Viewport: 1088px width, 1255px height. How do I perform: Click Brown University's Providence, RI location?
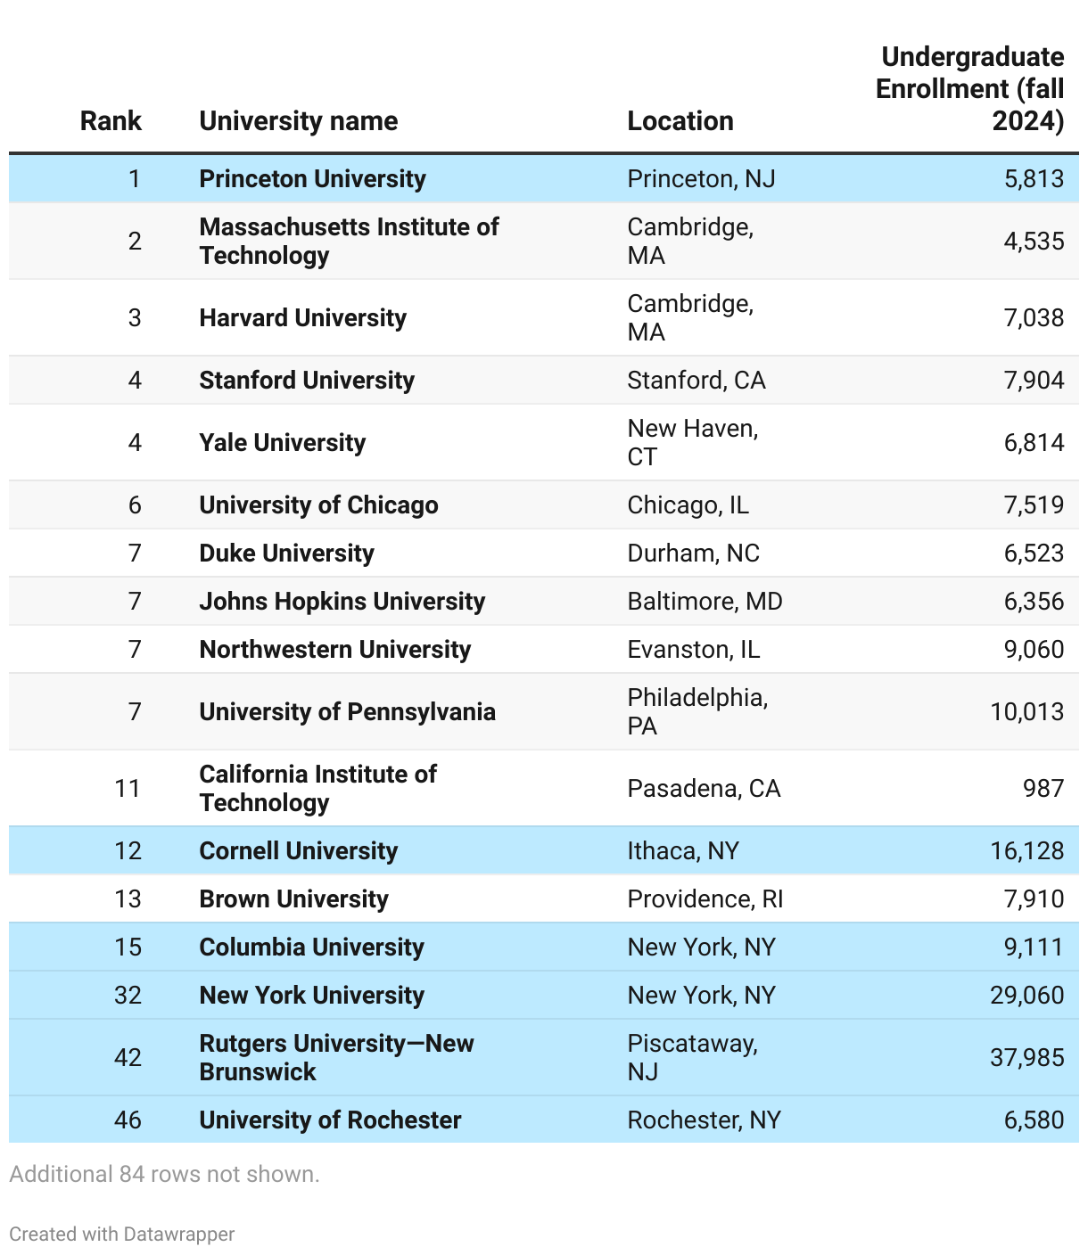click(705, 898)
